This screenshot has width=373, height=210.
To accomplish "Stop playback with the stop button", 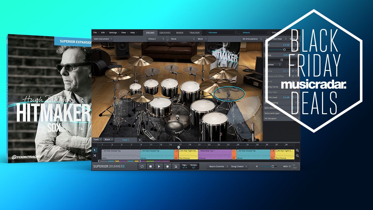I will pyautogui.click(x=150, y=166).
